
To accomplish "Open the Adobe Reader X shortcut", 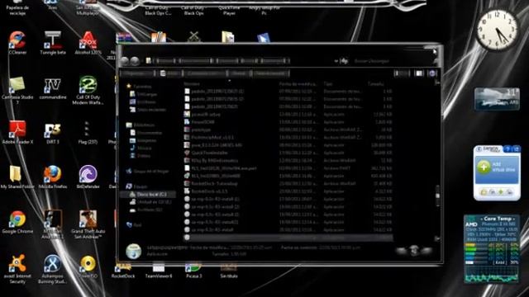I will [x=17, y=132].
